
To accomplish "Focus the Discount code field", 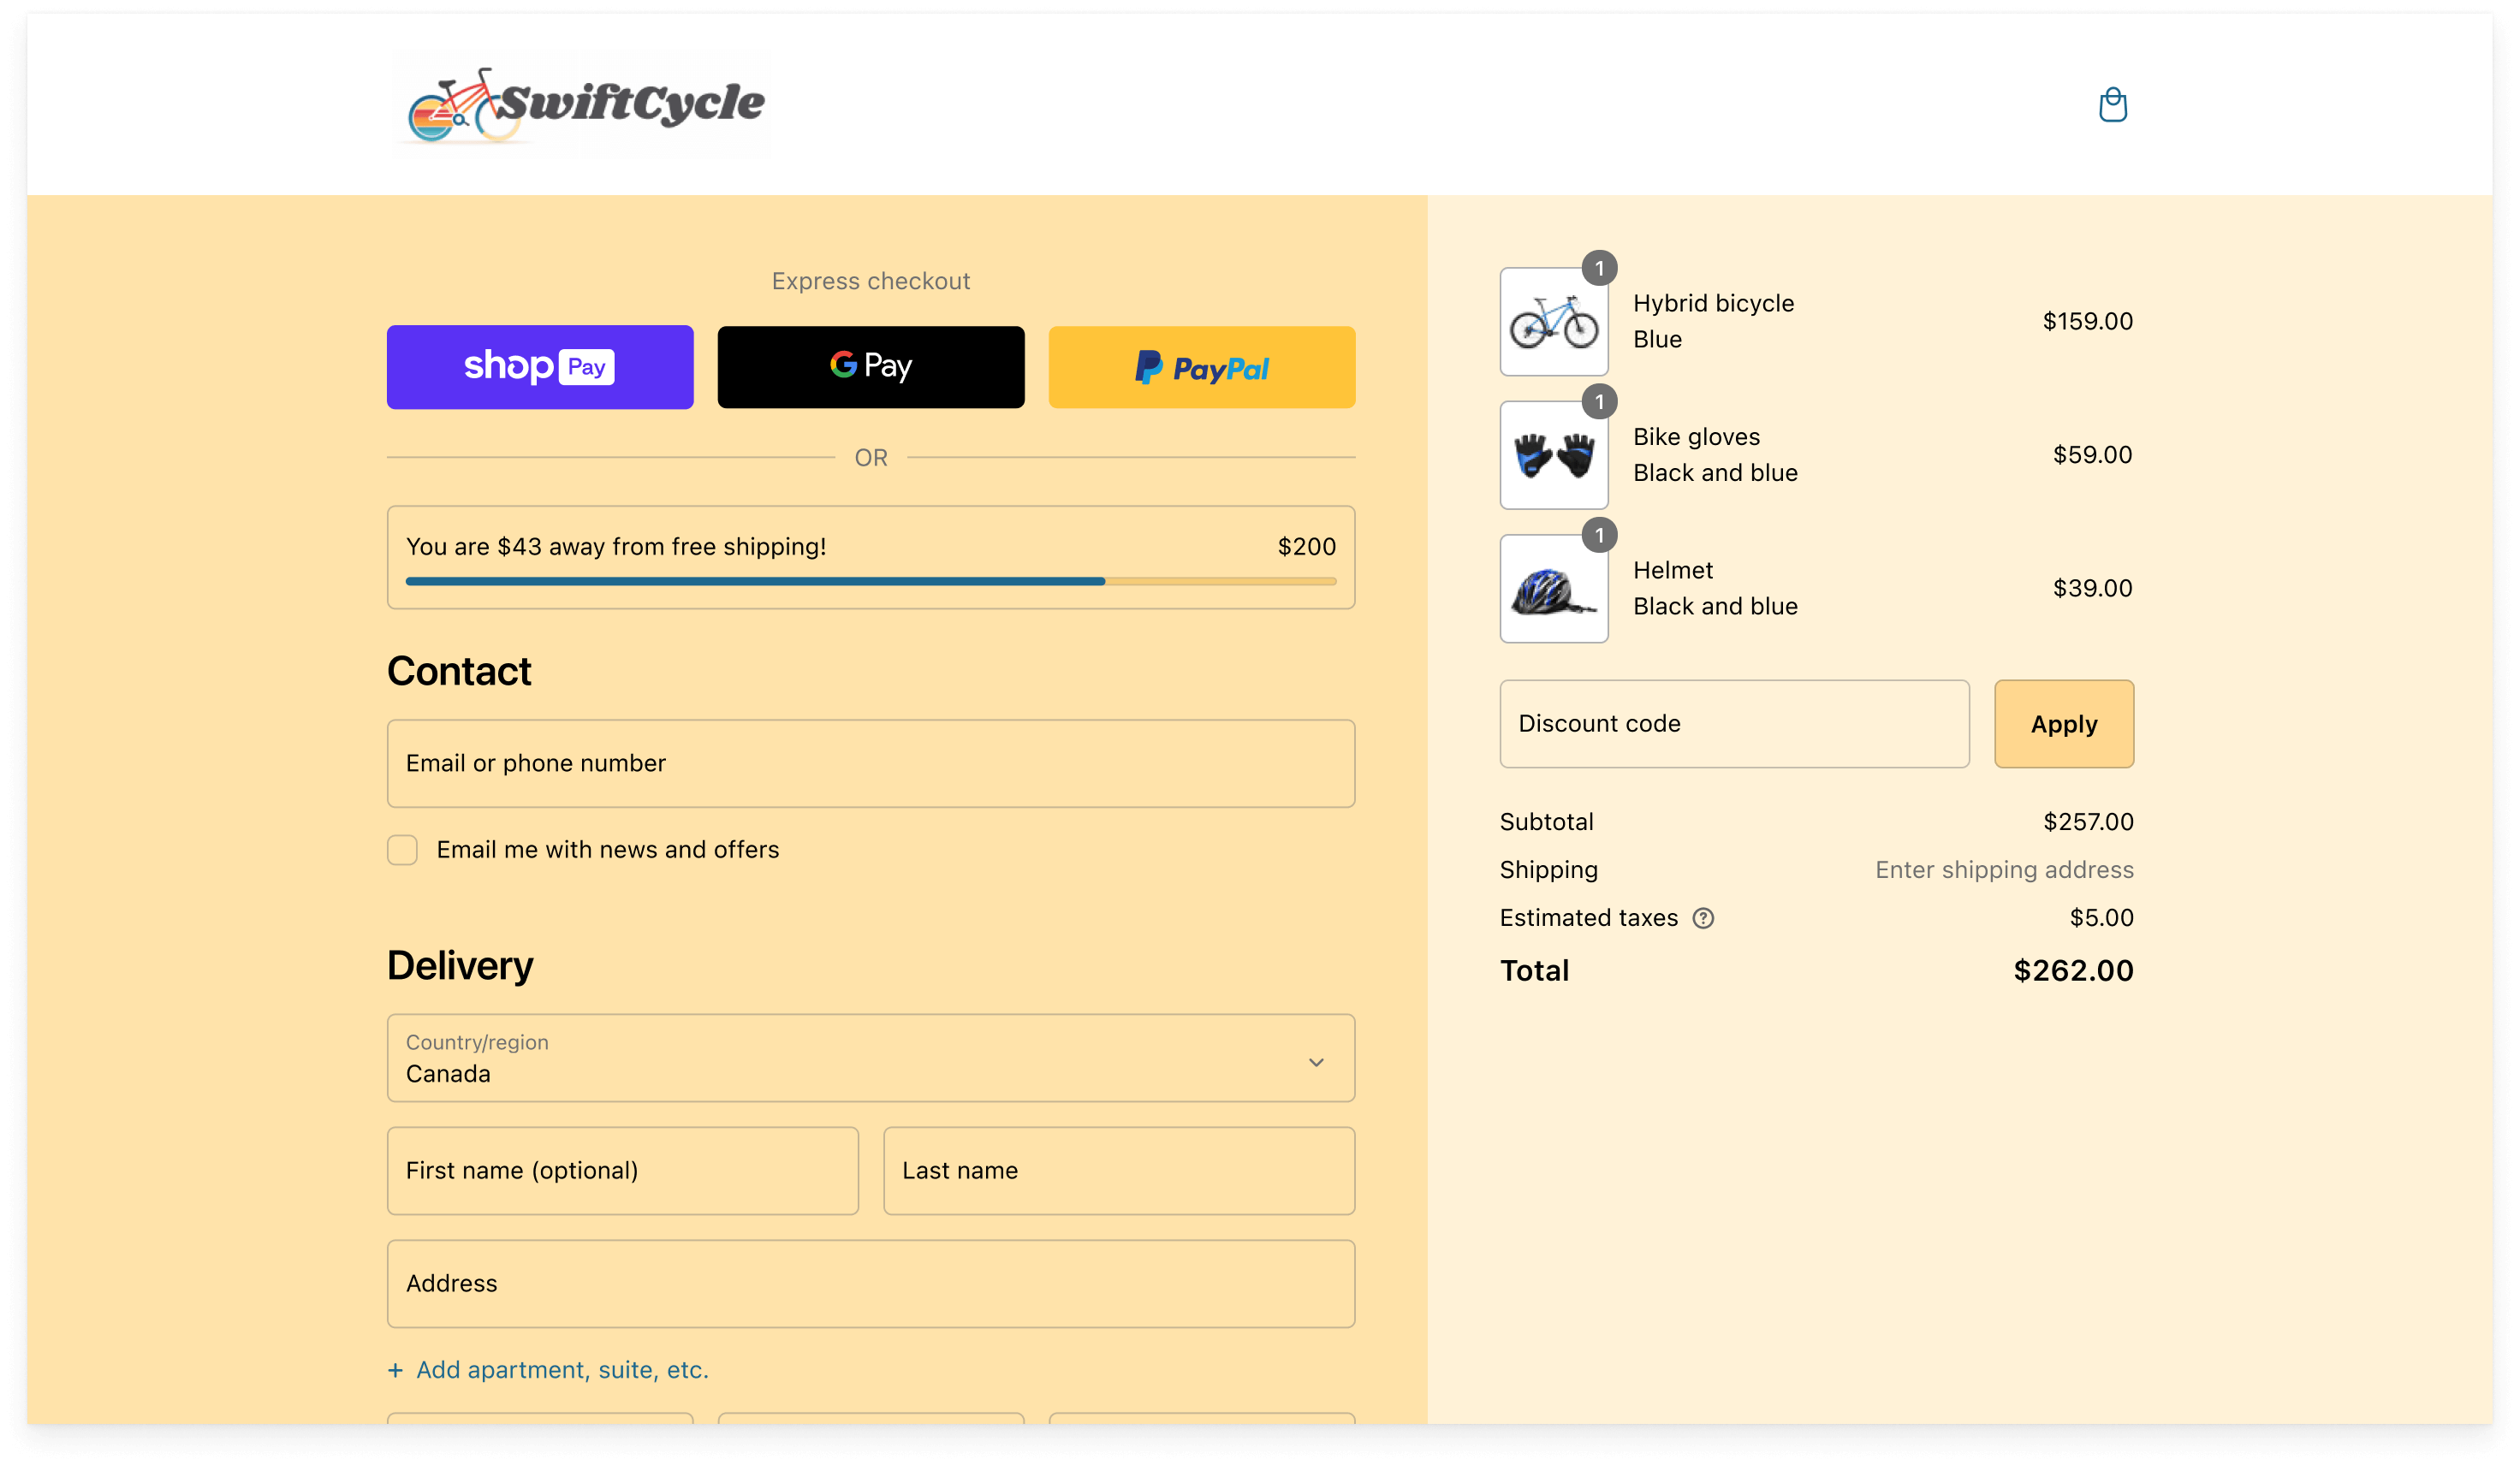I will tap(1733, 724).
